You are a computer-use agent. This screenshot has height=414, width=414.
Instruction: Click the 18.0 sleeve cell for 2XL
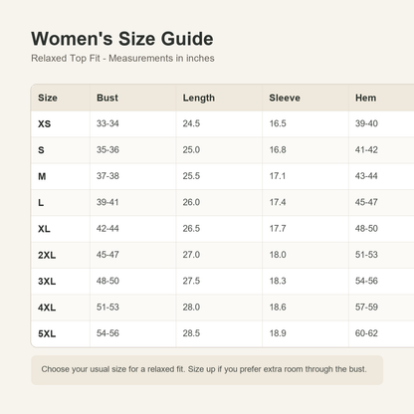[278, 255]
